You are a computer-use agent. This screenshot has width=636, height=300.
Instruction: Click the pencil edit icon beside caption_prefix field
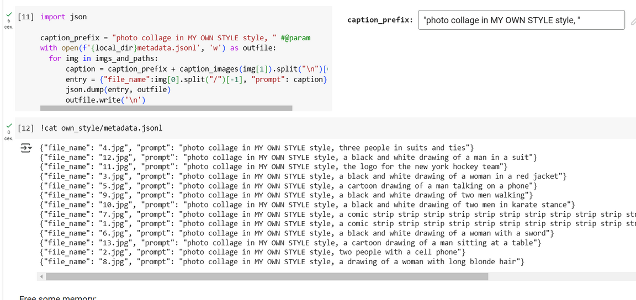tap(633, 22)
